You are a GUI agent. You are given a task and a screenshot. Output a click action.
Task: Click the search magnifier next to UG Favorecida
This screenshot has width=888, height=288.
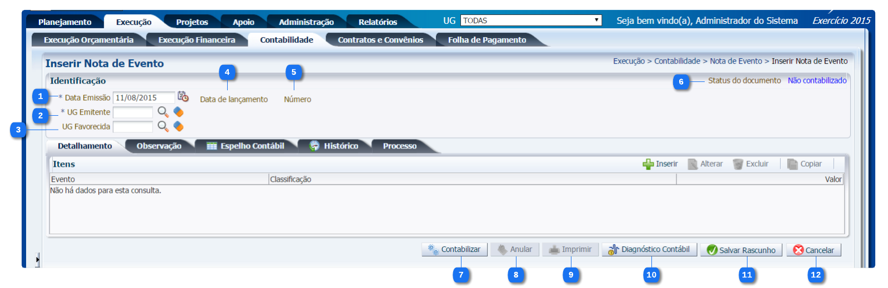click(x=163, y=126)
